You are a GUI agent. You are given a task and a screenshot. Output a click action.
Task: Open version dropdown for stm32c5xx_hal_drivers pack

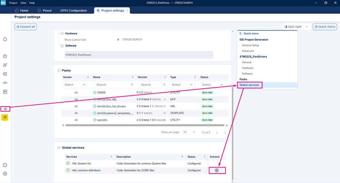165,106
